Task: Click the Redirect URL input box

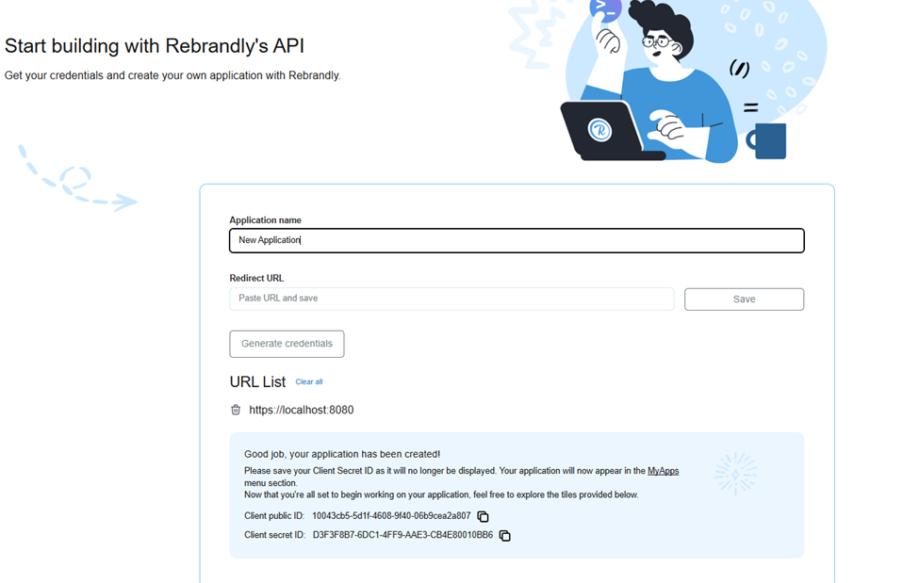Action: (x=451, y=299)
